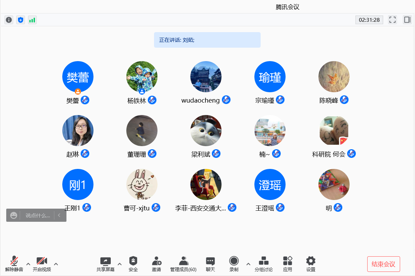The width and height of the screenshot is (415, 276).
Task: Expand share screen options arrow
Action: coord(120,264)
